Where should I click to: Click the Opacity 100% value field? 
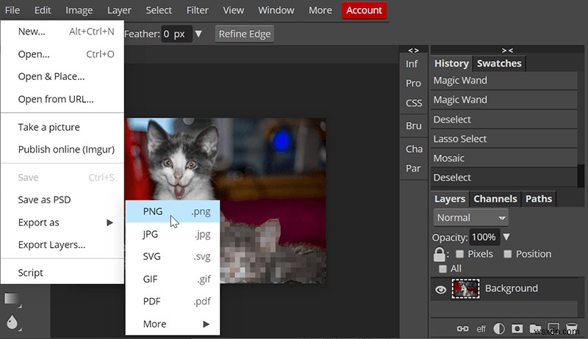pyautogui.click(x=484, y=237)
